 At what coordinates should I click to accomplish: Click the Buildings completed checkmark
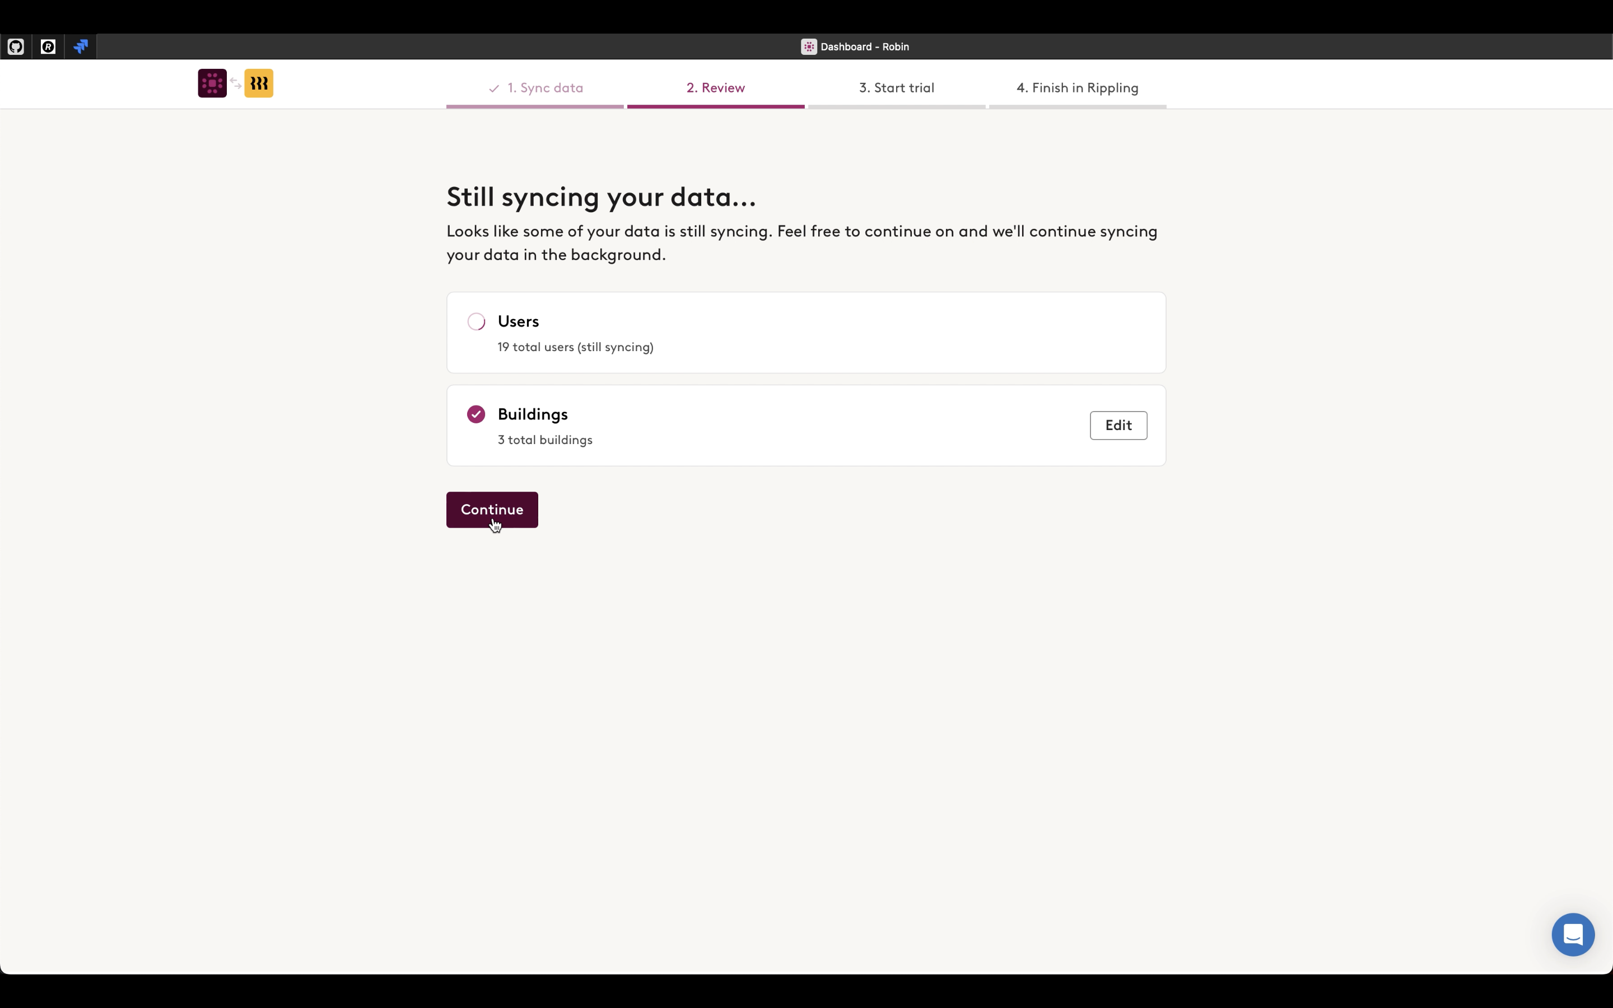[476, 414]
